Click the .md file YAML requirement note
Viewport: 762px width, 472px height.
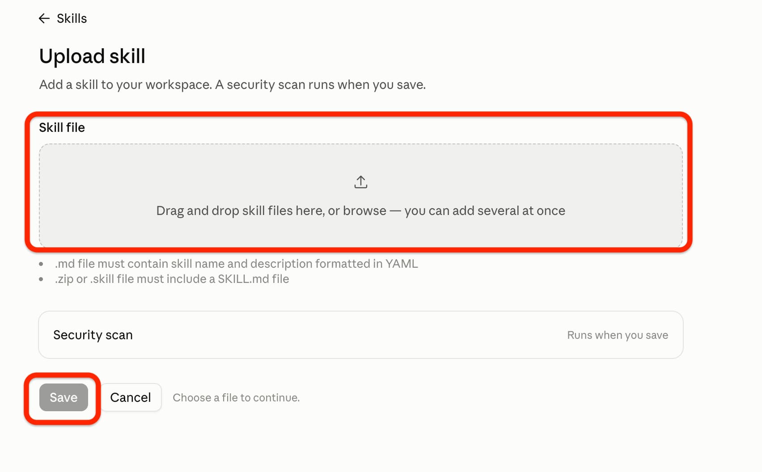pos(236,264)
